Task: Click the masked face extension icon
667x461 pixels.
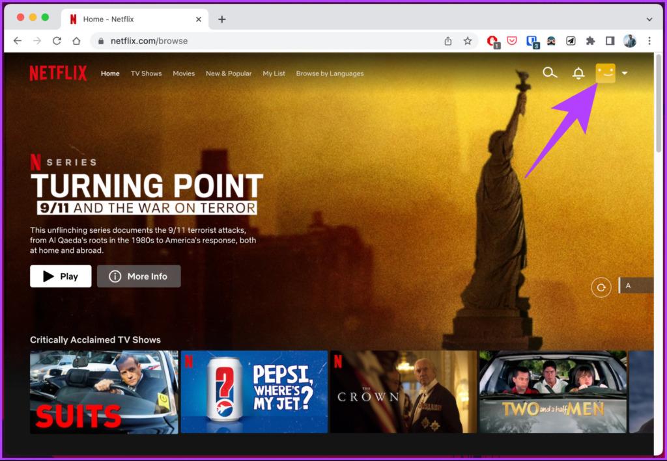Action: (x=551, y=41)
